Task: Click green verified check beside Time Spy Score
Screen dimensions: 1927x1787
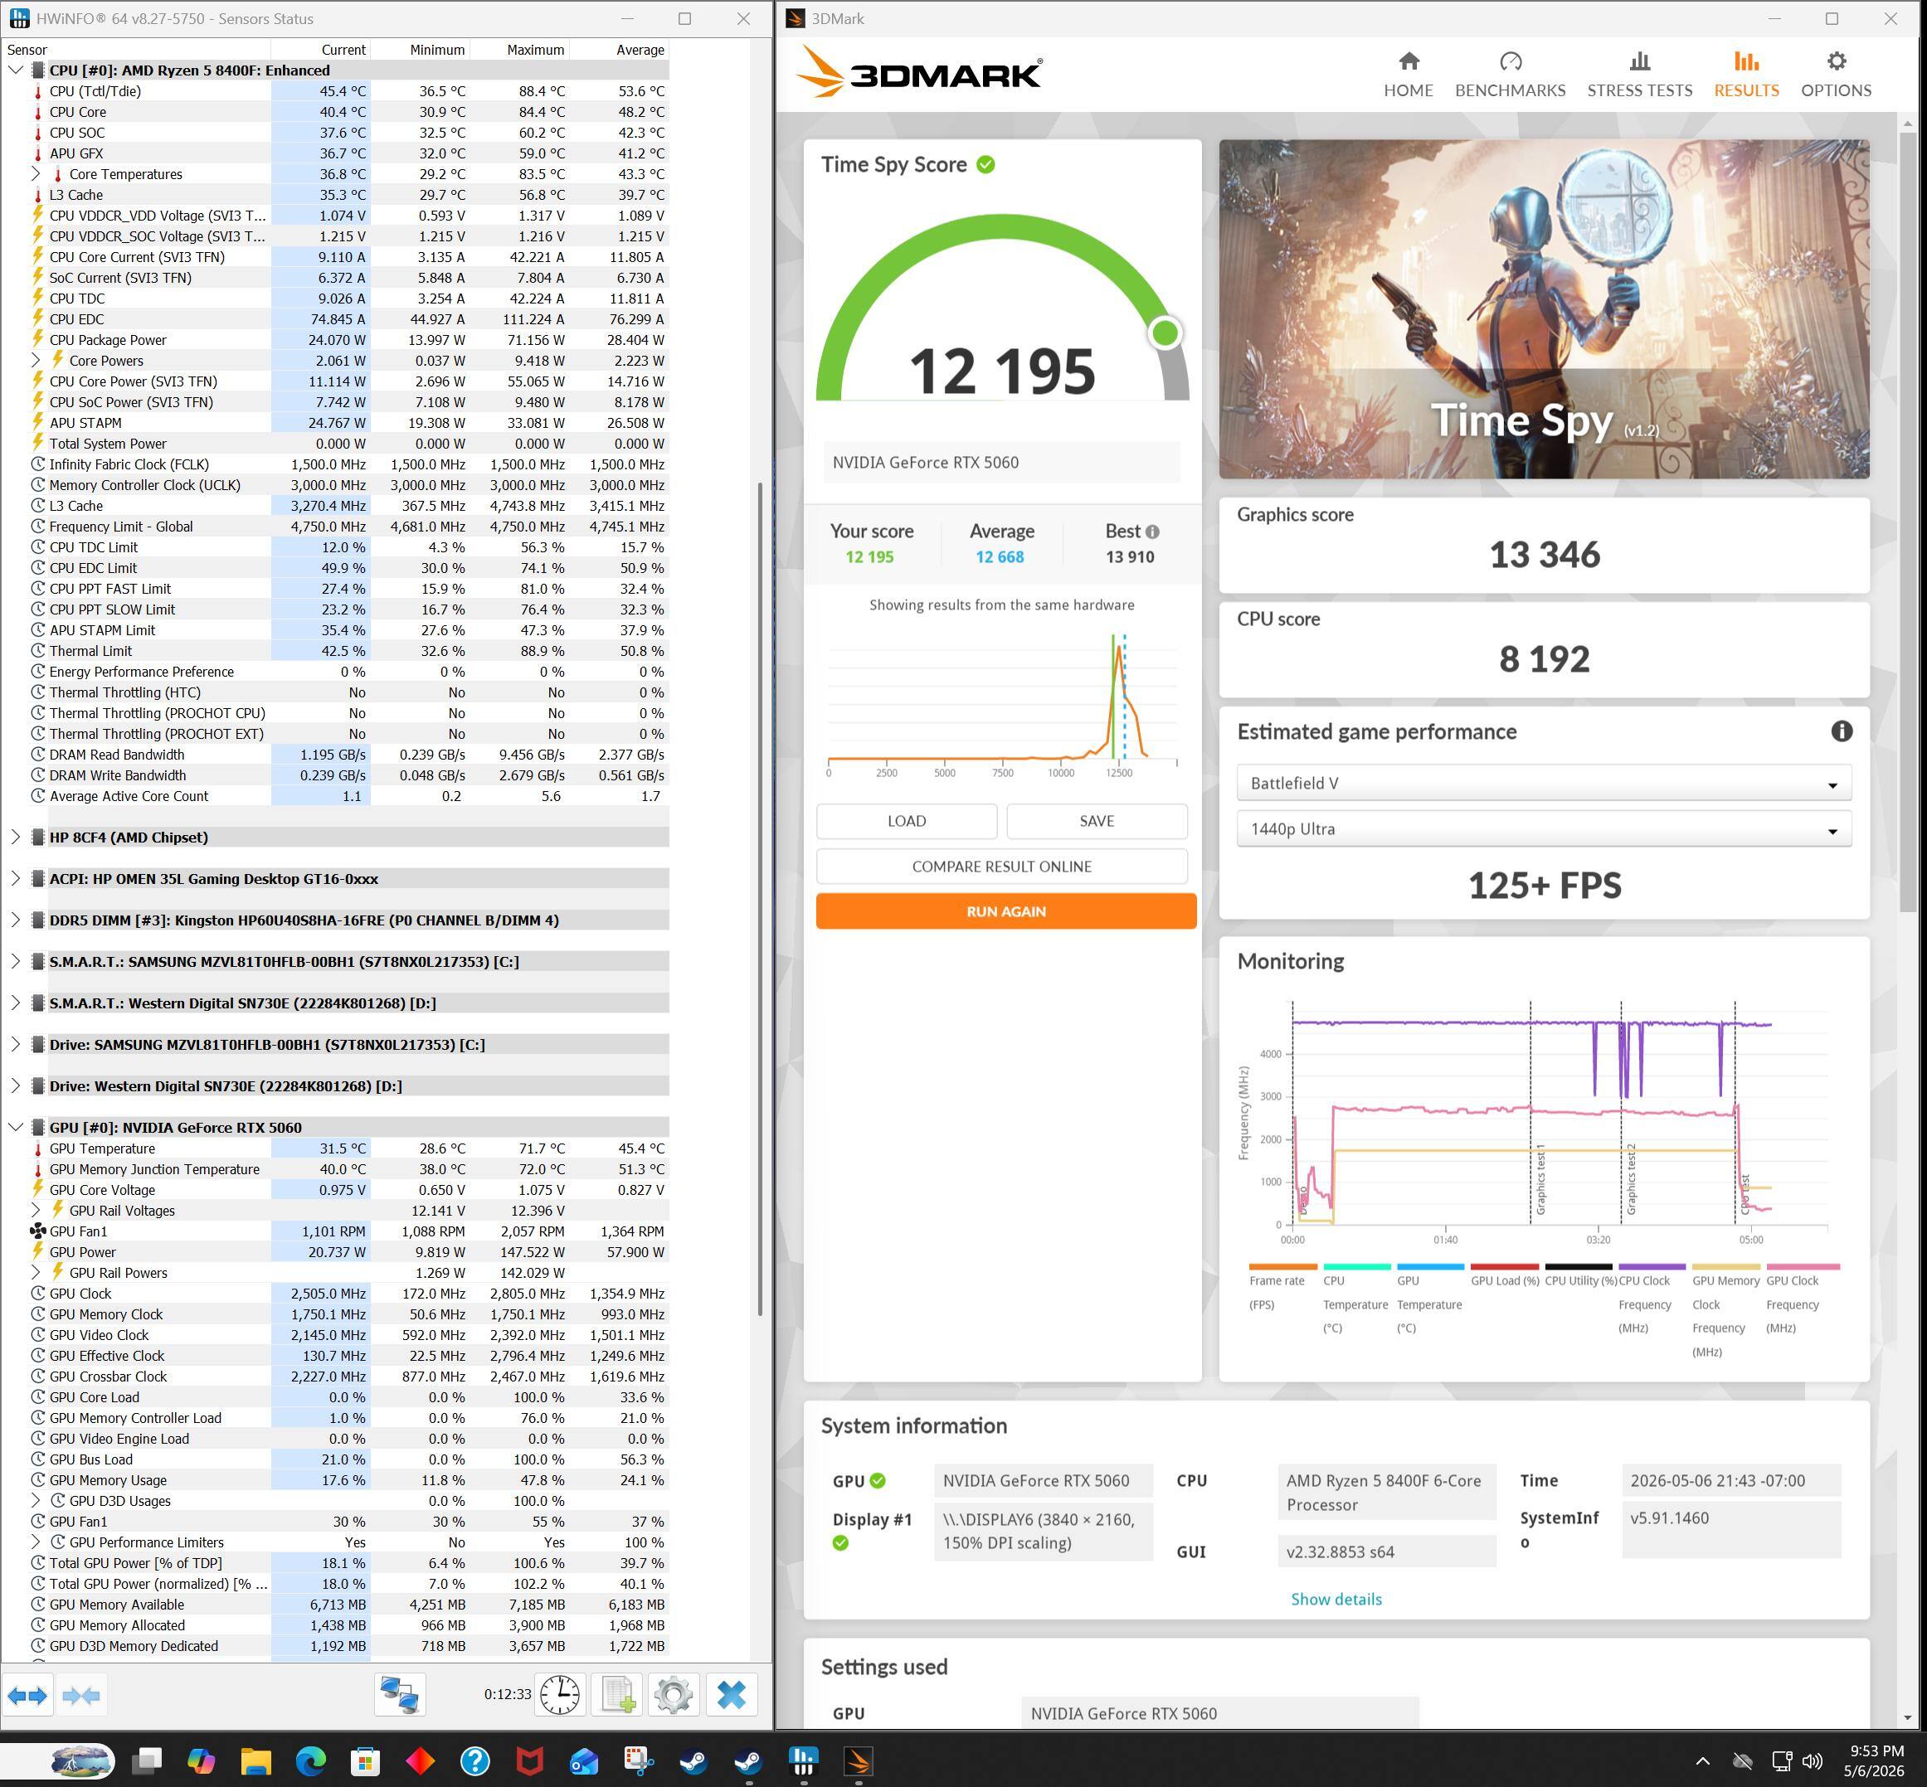Action: click(985, 164)
